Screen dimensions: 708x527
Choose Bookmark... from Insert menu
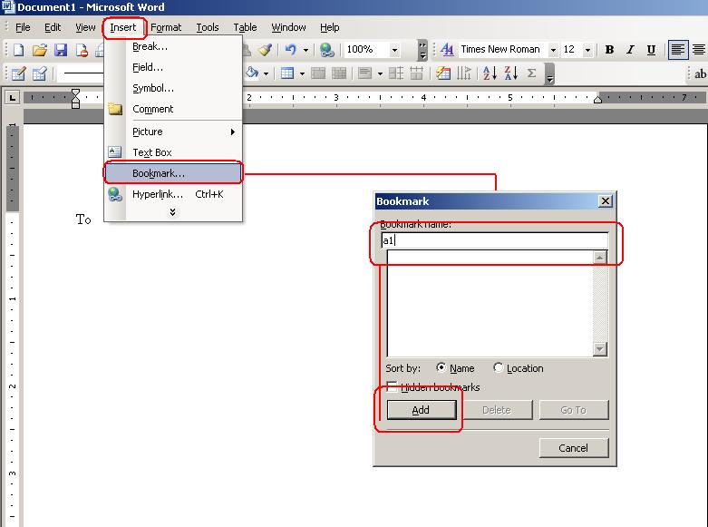[x=173, y=173]
